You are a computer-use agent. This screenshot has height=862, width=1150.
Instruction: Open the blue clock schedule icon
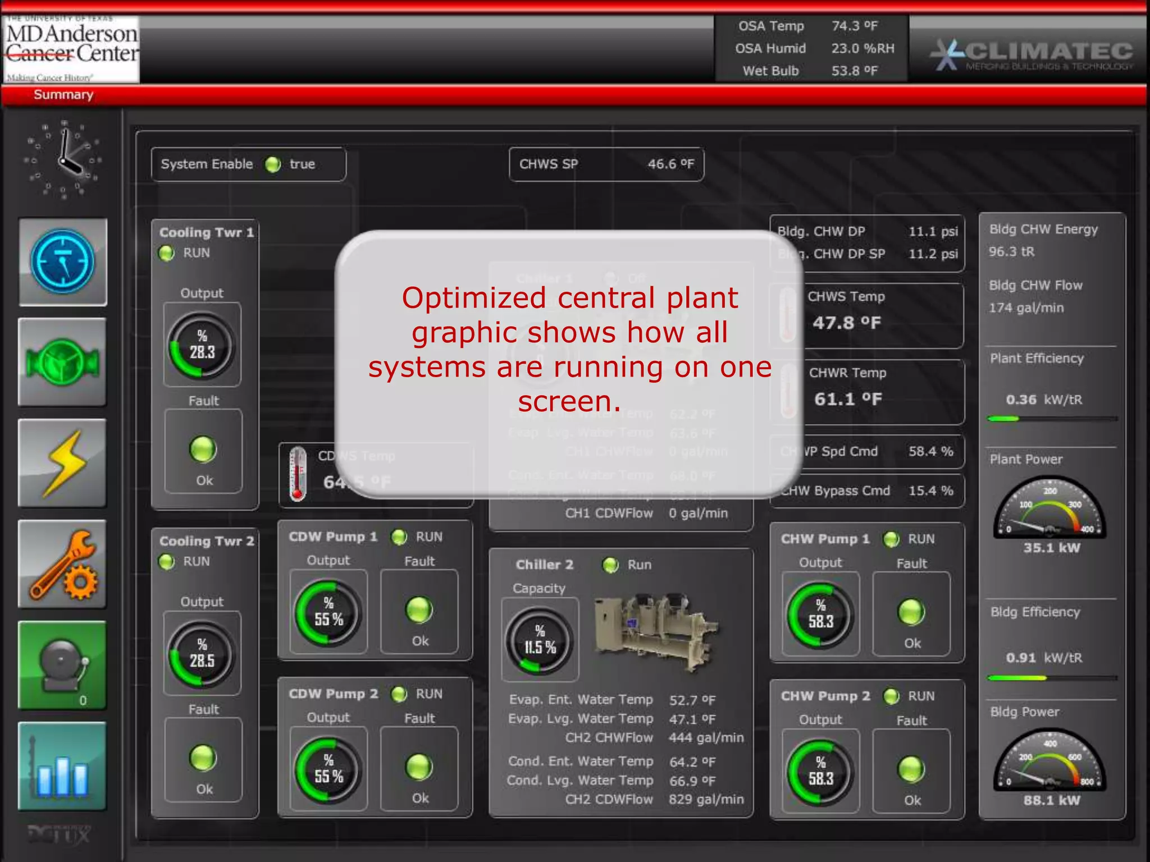click(63, 262)
